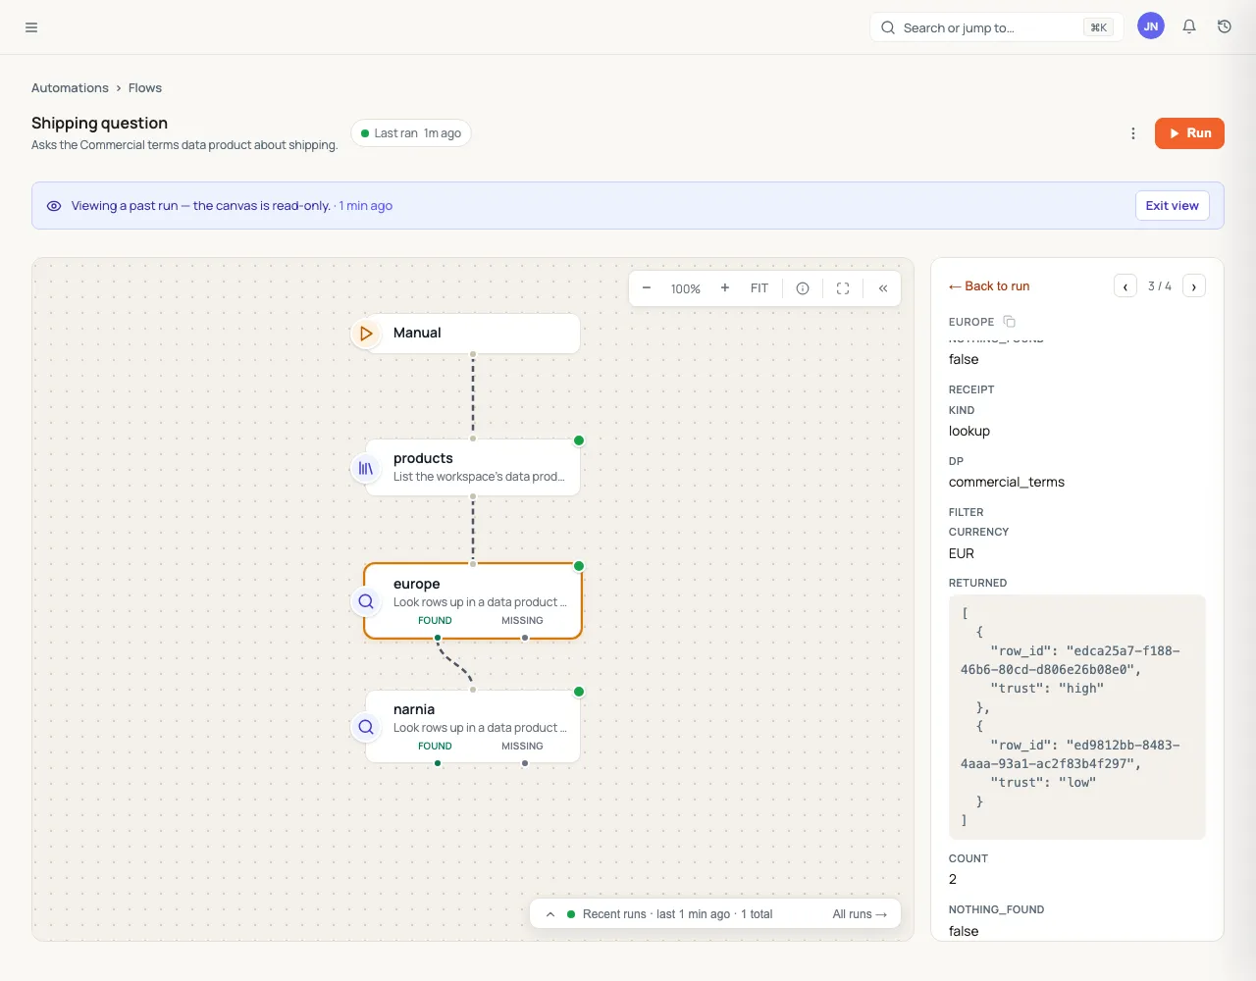Image resolution: width=1256 pixels, height=981 pixels.
Task: Zoom in the canvas
Action: pyautogui.click(x=725, y=288)
